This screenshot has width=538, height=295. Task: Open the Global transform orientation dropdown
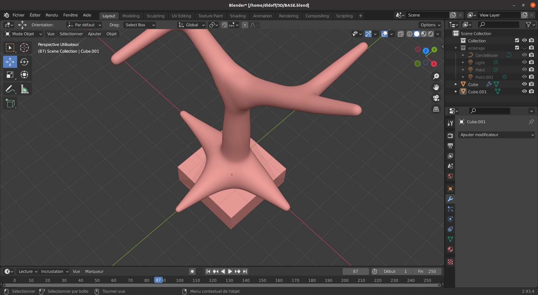click(192, 25)
